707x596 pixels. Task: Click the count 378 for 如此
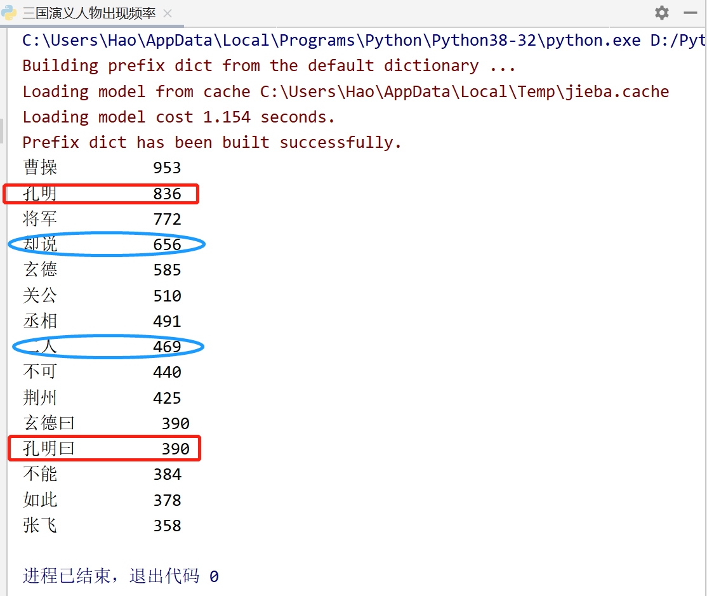tap(167, 500)
